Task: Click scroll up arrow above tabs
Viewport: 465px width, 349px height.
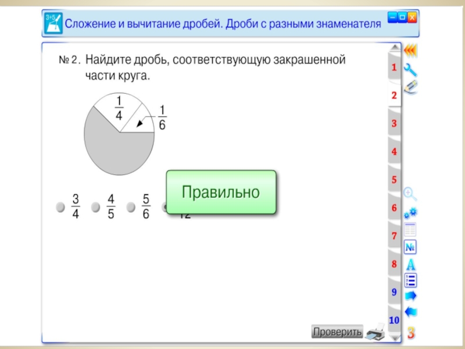Action: pyautogui.click(x=395, y=47)
